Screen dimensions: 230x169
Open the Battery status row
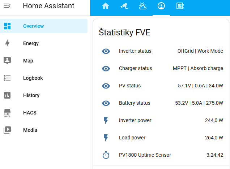coord(135,103)
